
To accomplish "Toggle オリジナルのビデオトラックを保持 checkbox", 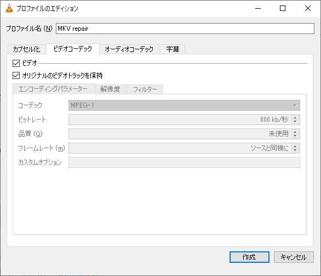I will (16, 76).
